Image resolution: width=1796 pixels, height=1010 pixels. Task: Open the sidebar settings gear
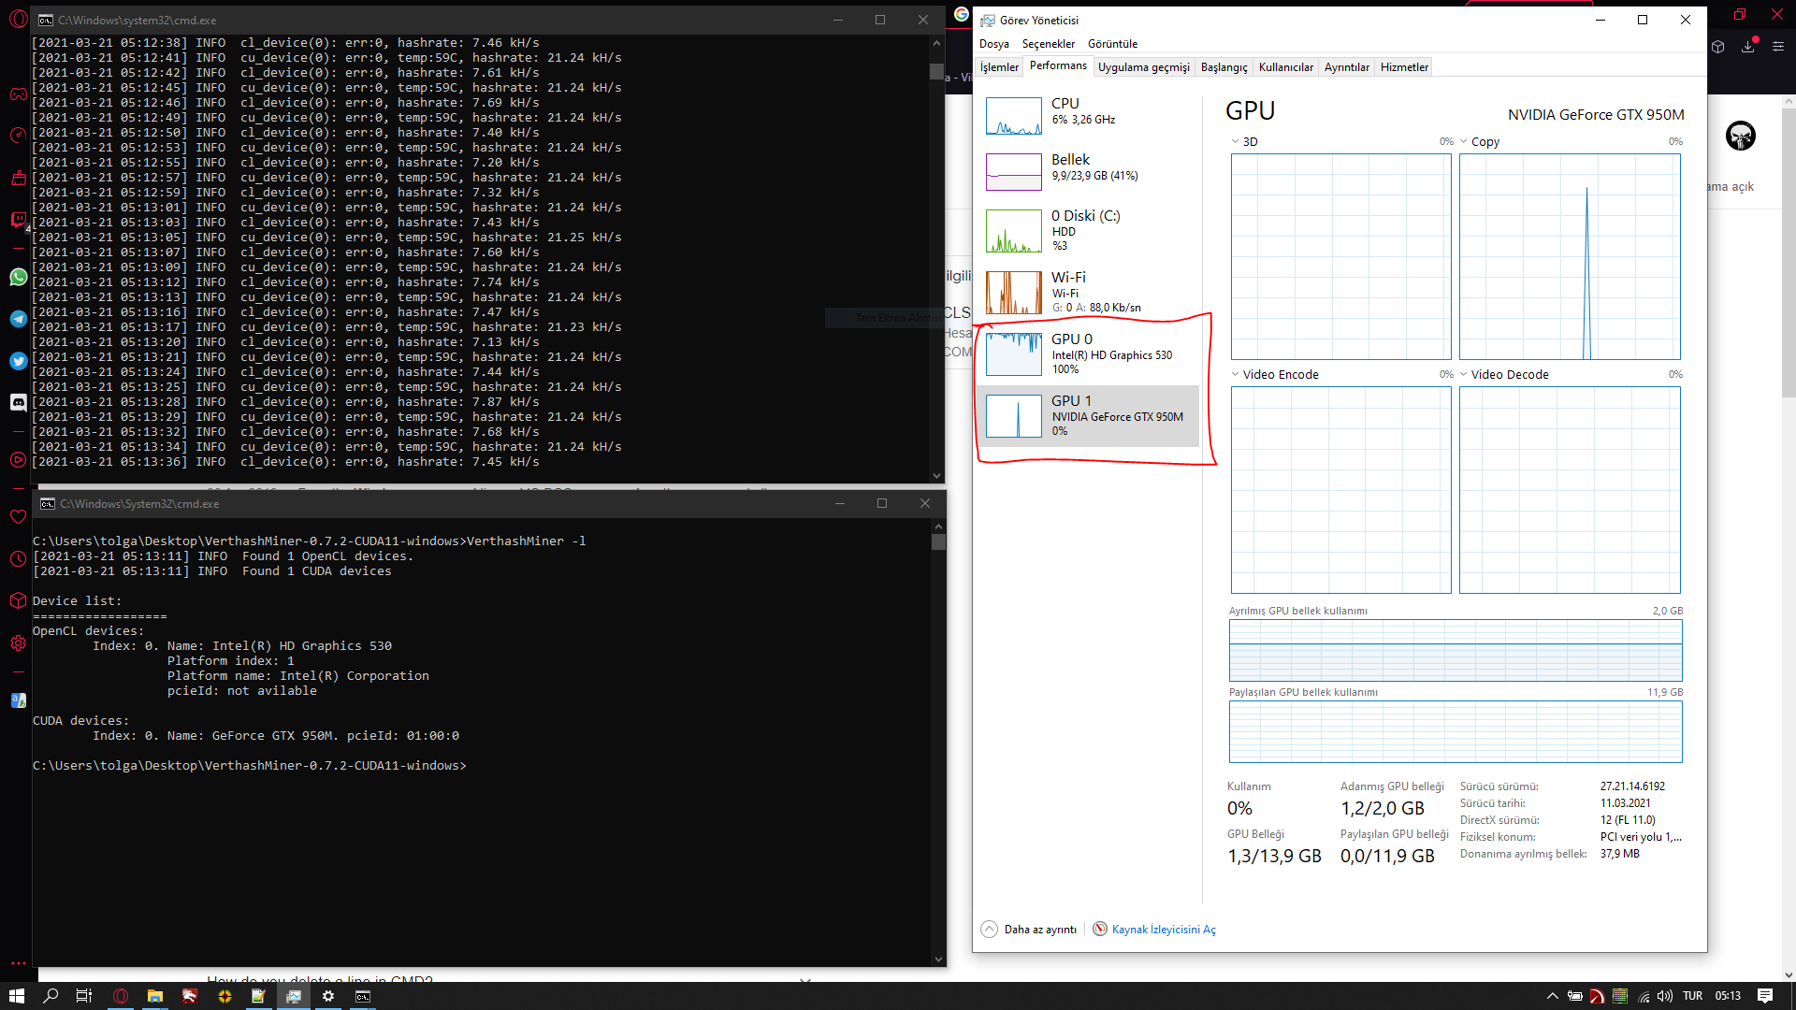18,643
